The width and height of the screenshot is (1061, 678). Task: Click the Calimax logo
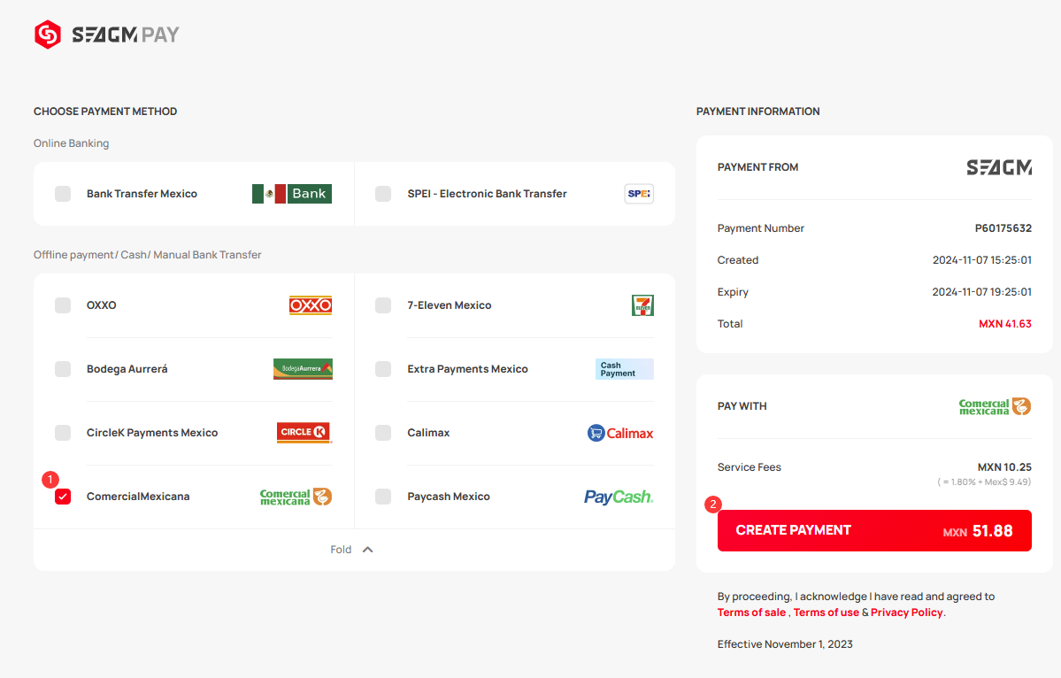619,433
